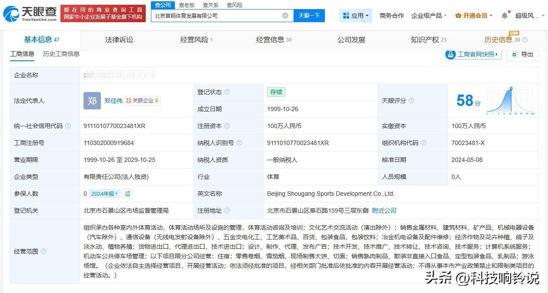Click the Excel icon on 导出 button
The height and width of the screenshot is (293, 548).
pos(515,54)
